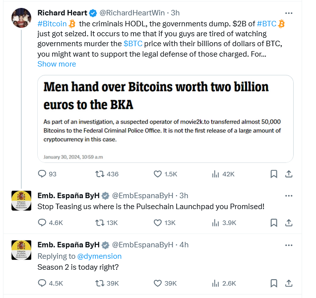316x298 pixels.
Task: Open Richard Heart's profile avatar
Action: click(21, 18)
